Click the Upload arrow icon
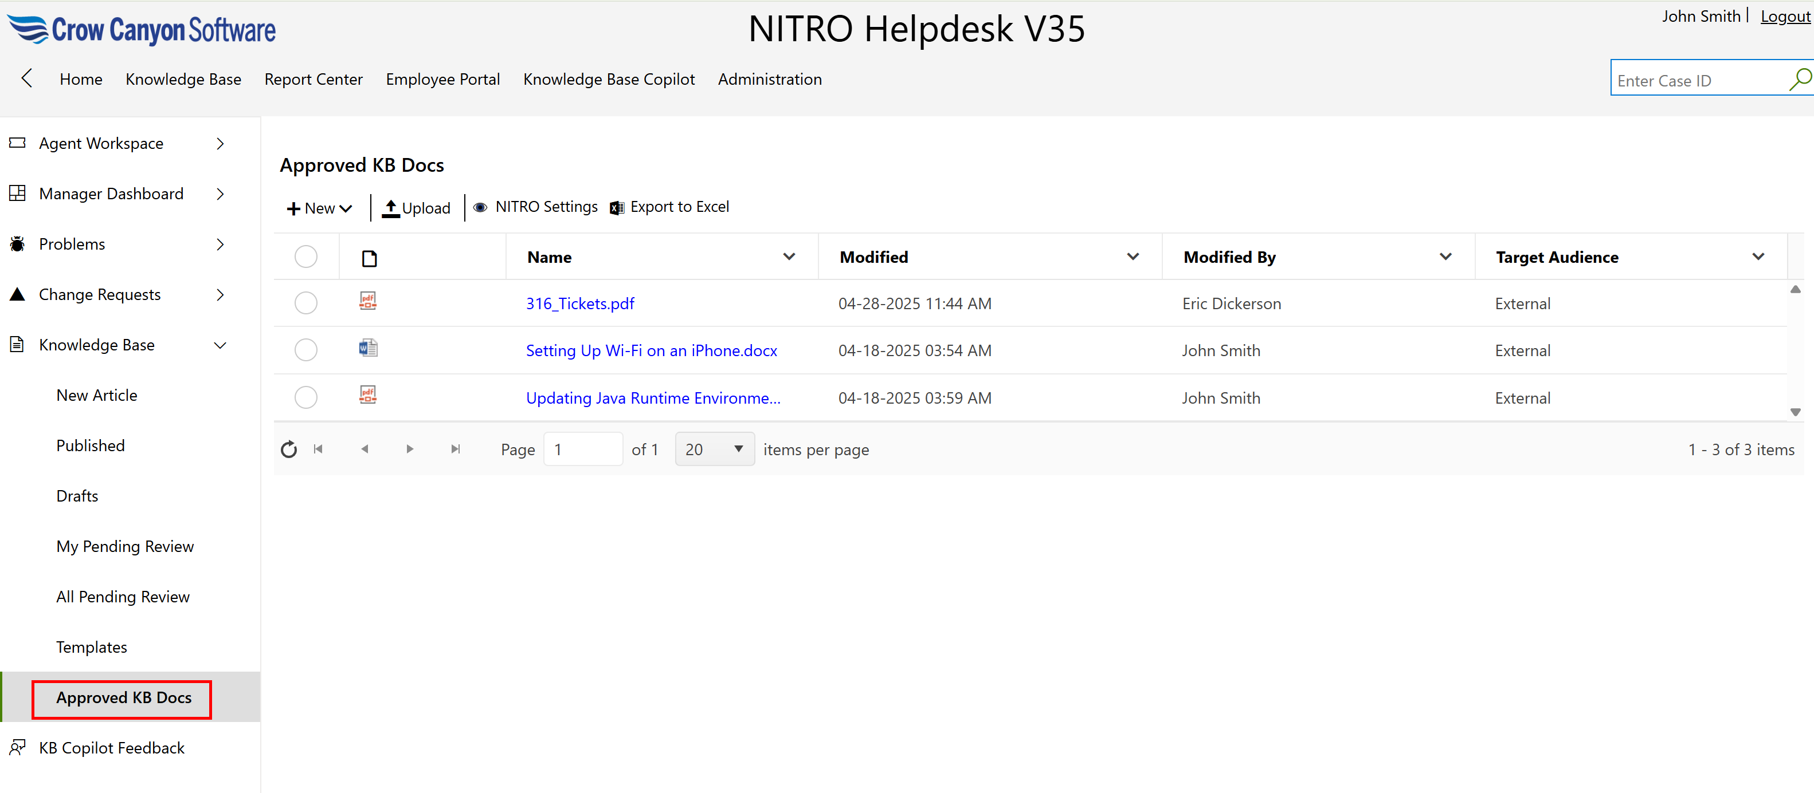This screenshot has width=1814, height=793. (x=390, y=208)
